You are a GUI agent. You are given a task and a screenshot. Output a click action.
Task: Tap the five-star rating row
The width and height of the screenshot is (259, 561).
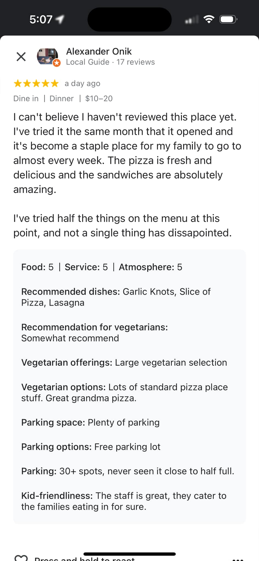[36, 83]
